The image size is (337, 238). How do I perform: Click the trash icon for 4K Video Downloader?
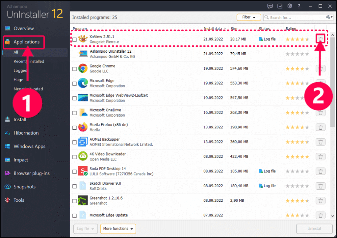(321, 156)
